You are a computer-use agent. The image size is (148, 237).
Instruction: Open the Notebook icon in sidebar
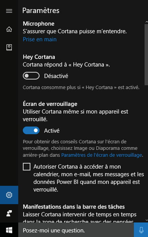9,47
